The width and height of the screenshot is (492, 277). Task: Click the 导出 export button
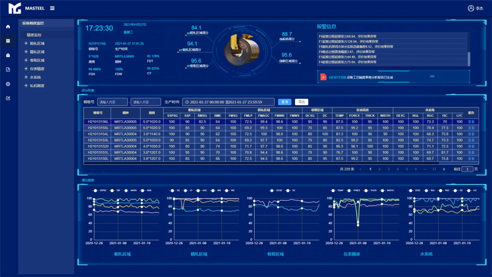point(301,102)
